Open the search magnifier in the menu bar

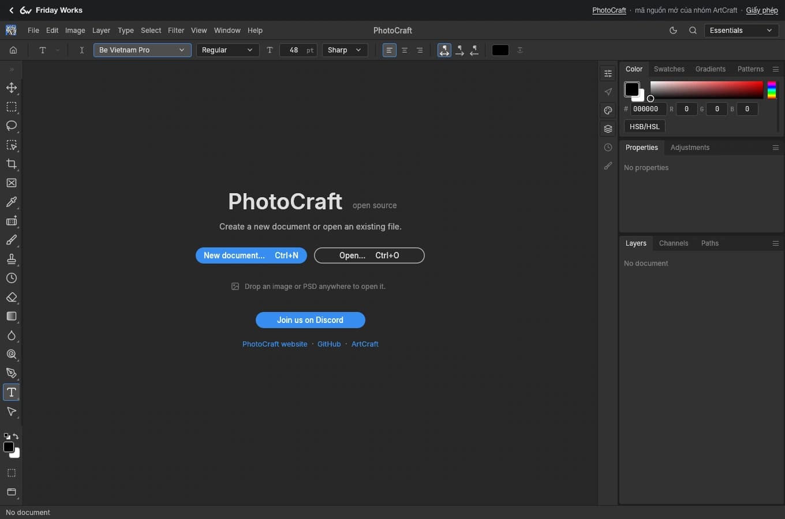pos(693,31)
